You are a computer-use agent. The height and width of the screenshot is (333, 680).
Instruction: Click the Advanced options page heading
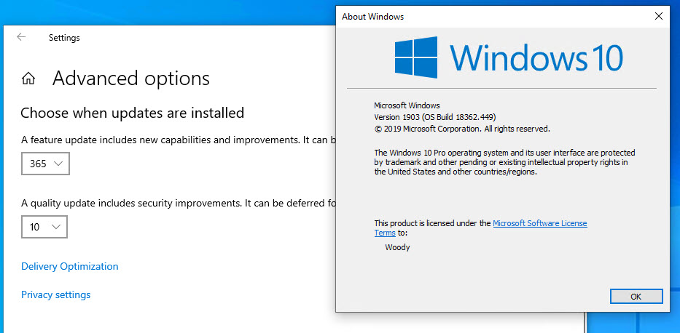[131, 79]
